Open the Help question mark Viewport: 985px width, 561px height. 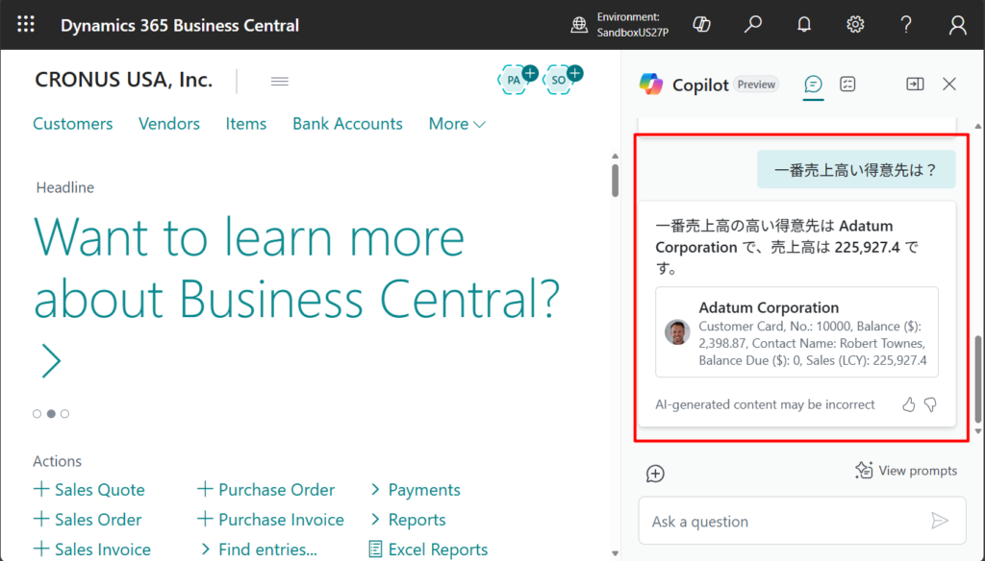(x=906, y=25)
